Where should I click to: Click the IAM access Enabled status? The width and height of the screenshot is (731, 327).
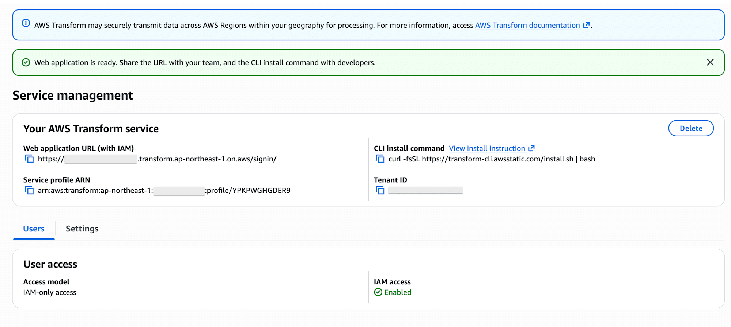393,292
